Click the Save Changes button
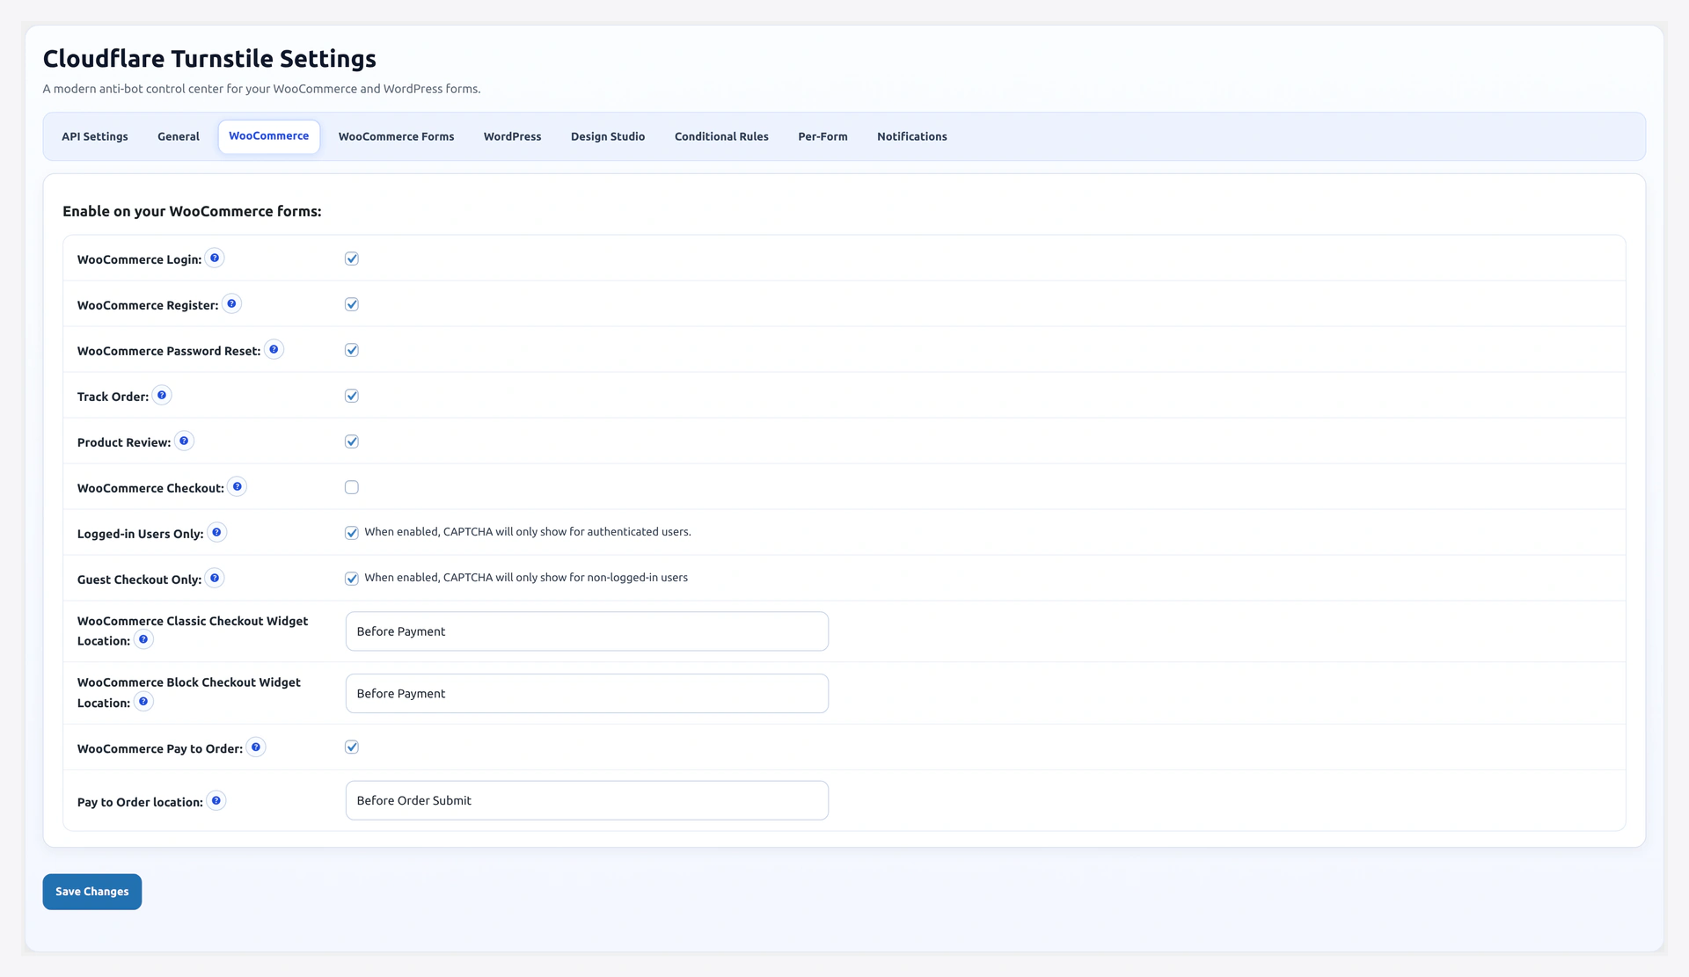Image resolution: width=1689 pixels, height=977 pixels. coord(92,892)
